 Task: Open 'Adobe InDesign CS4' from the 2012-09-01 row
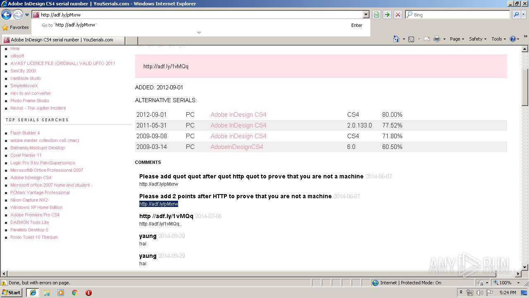coord(238,115)
